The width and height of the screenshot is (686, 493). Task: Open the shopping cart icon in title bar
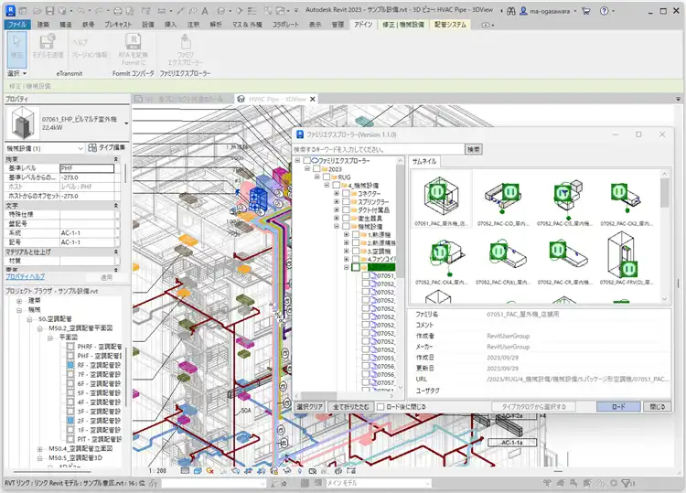pos(586,11)
